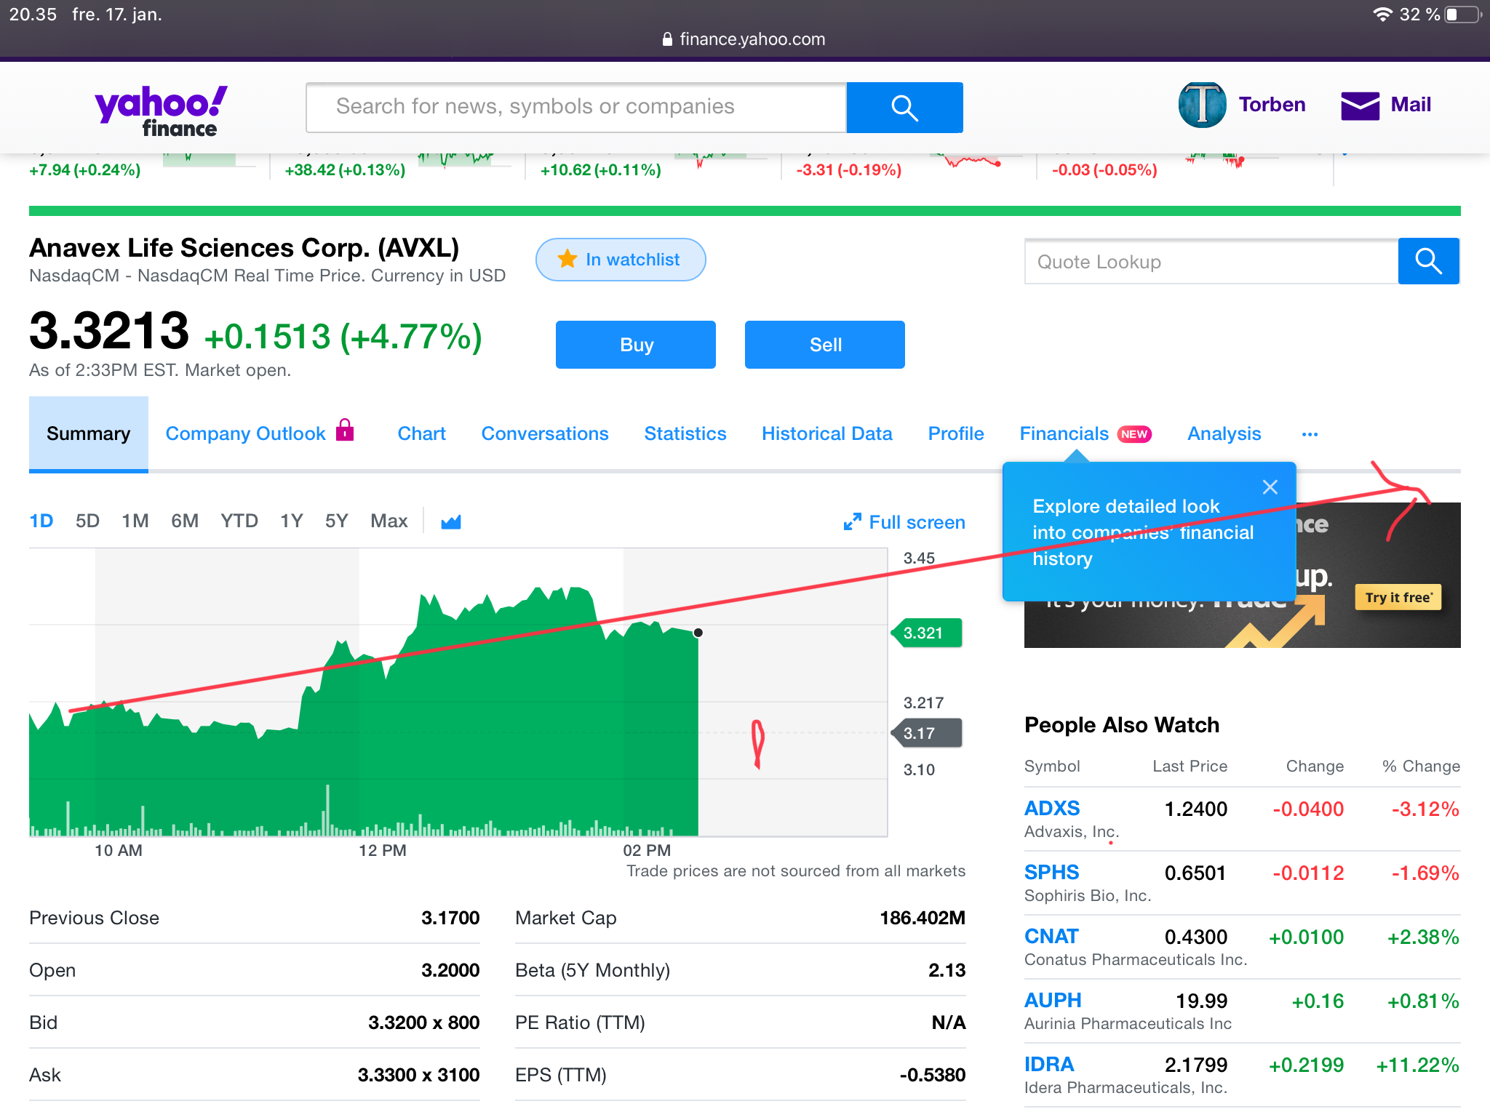Open the Chart tab

point(421,434)
